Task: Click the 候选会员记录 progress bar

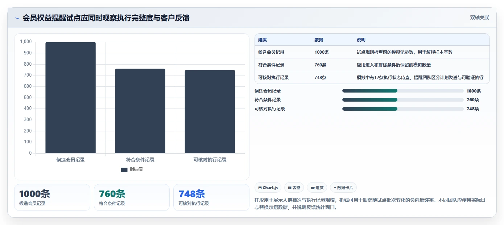Action: pyautogui.click(x=403, y=91)
